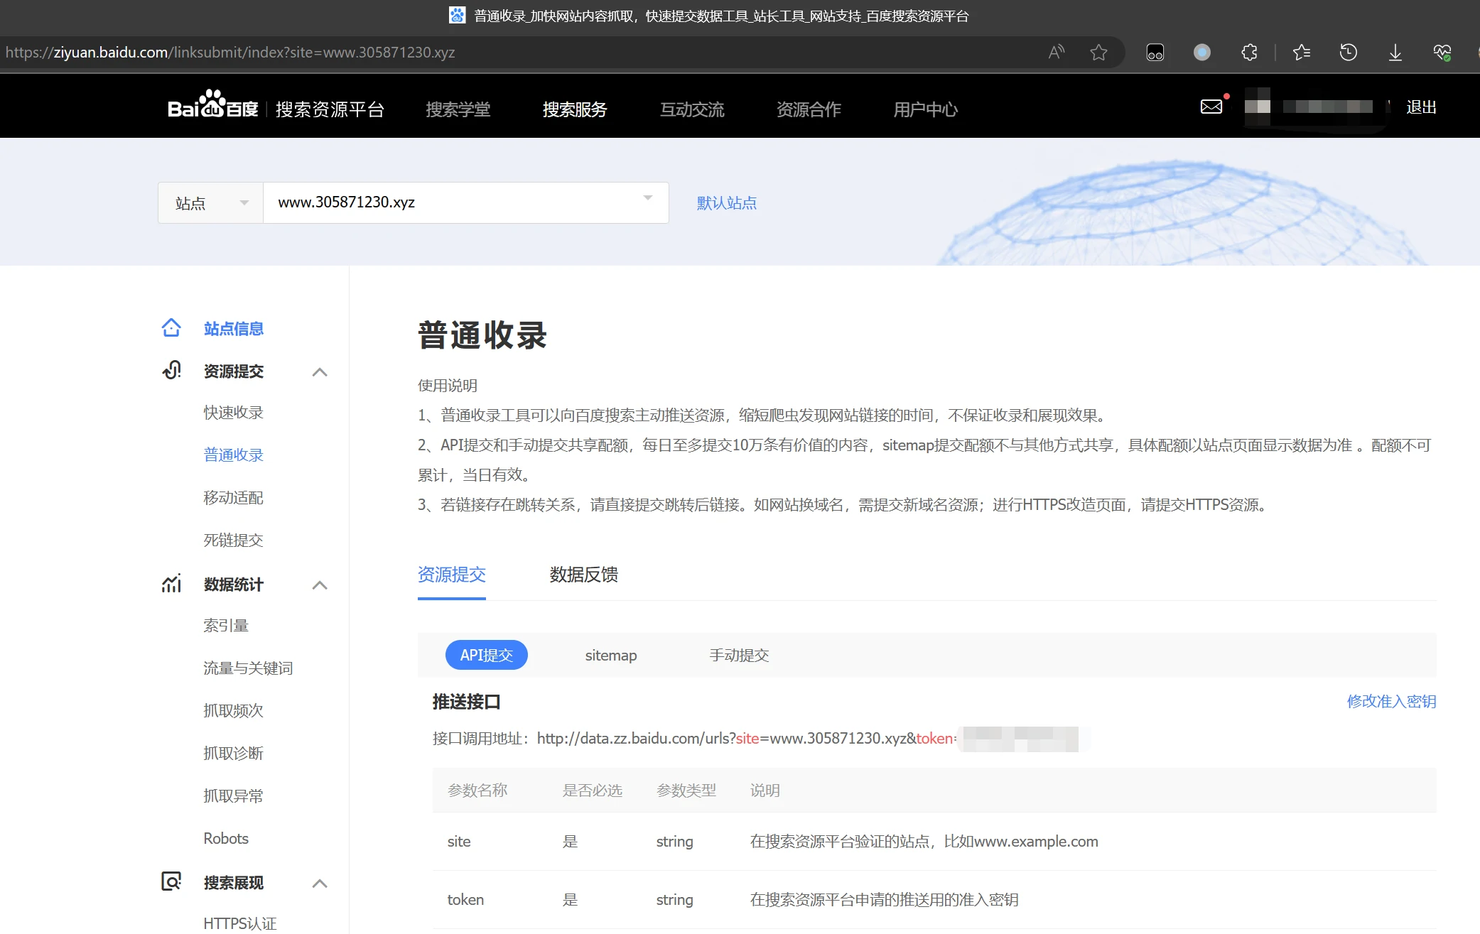The height and width of the screenshot is (934, 1480).
Task: Collapse the 数据统计 sidebar section
Action: click(x=320, y=585)
